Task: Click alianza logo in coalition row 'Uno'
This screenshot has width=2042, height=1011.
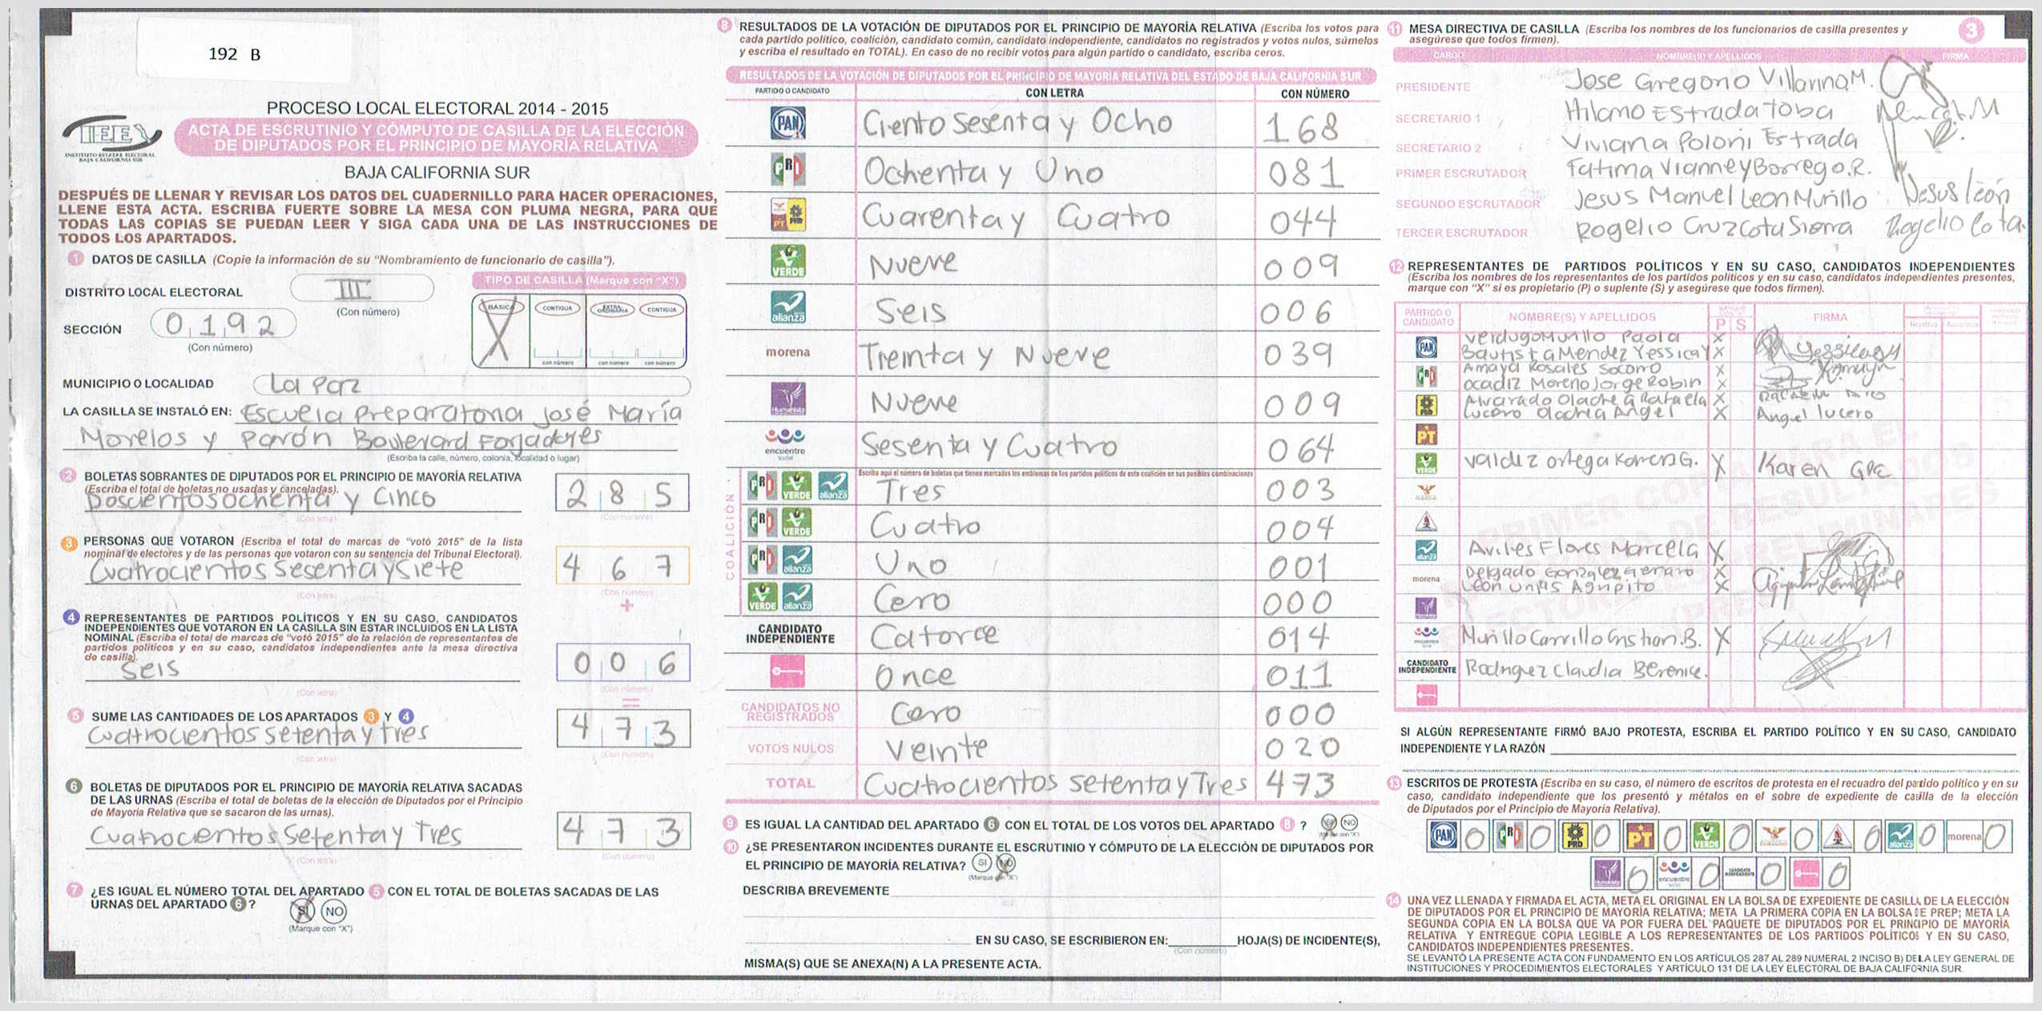Action: click(x=797, y=560)
